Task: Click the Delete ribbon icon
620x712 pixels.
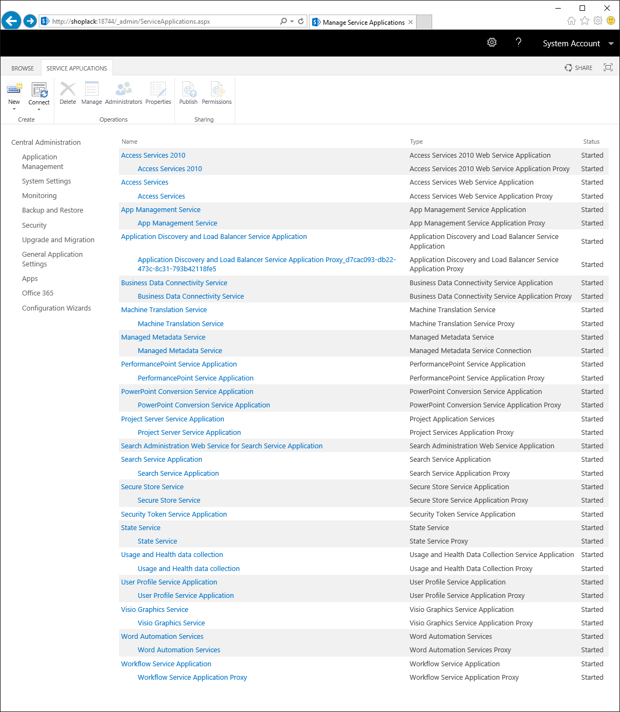Action: (x=68, y=89)
